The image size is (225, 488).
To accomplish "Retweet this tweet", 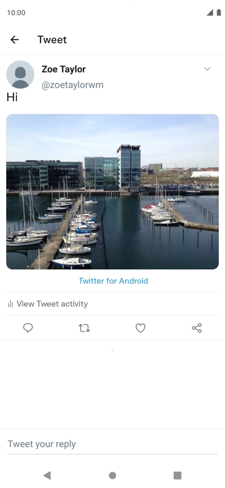I will [x=84, y=328].
